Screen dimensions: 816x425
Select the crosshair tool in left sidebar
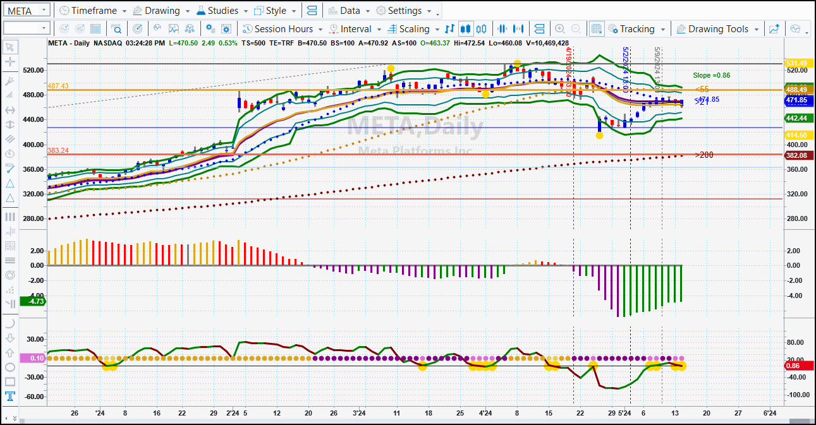point(9,62)
